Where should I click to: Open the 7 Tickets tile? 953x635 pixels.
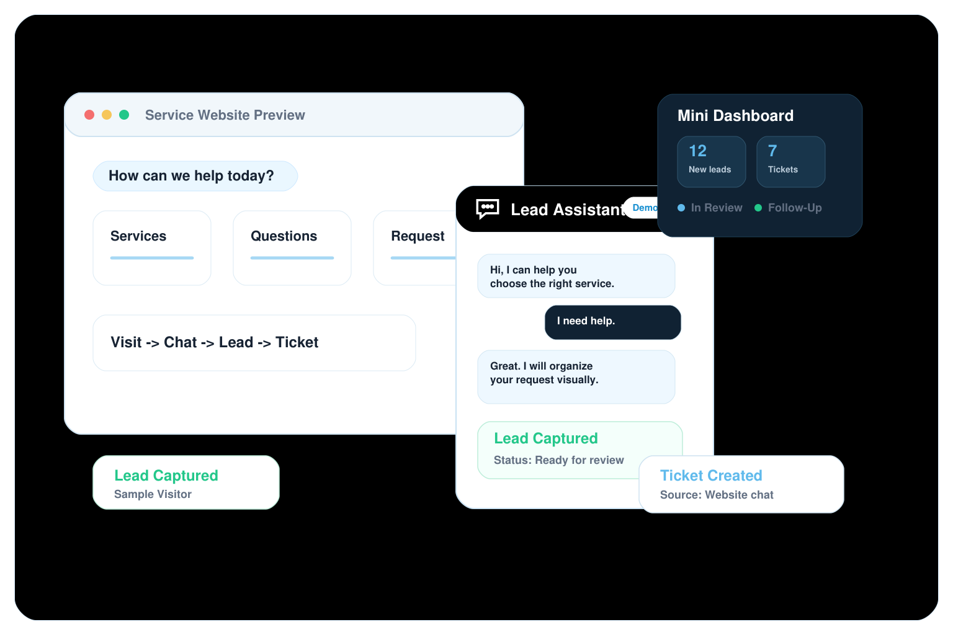click(791, 162)
